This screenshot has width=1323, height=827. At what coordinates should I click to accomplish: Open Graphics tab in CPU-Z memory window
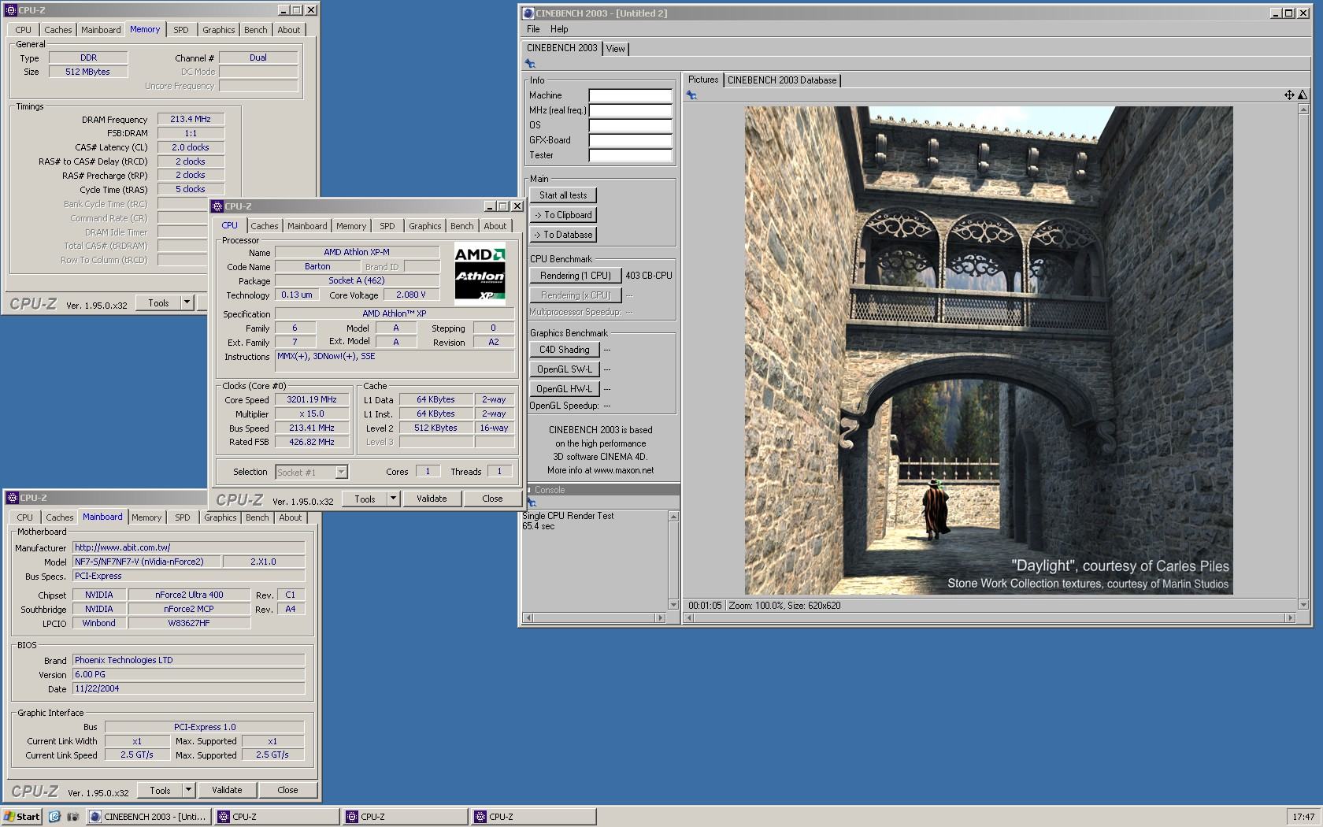(219, 30)
